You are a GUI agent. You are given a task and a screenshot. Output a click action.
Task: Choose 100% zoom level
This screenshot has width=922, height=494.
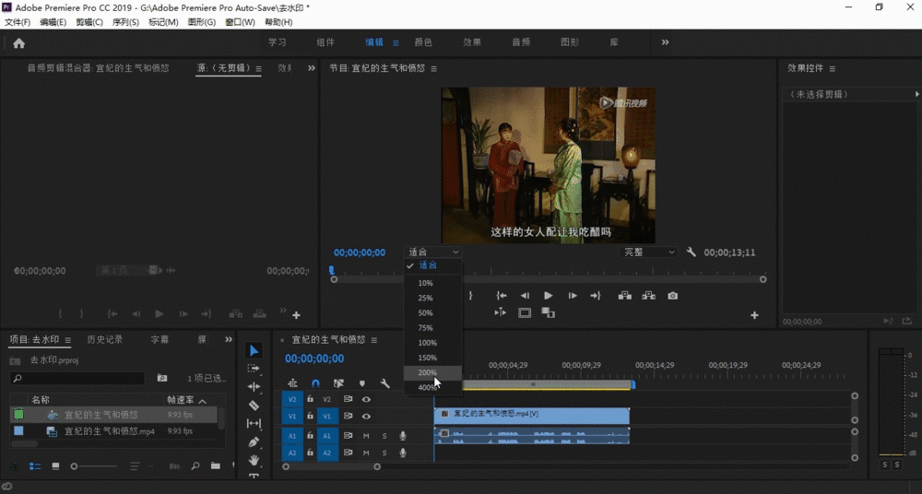pyautogui.click(x=432, y=342)
